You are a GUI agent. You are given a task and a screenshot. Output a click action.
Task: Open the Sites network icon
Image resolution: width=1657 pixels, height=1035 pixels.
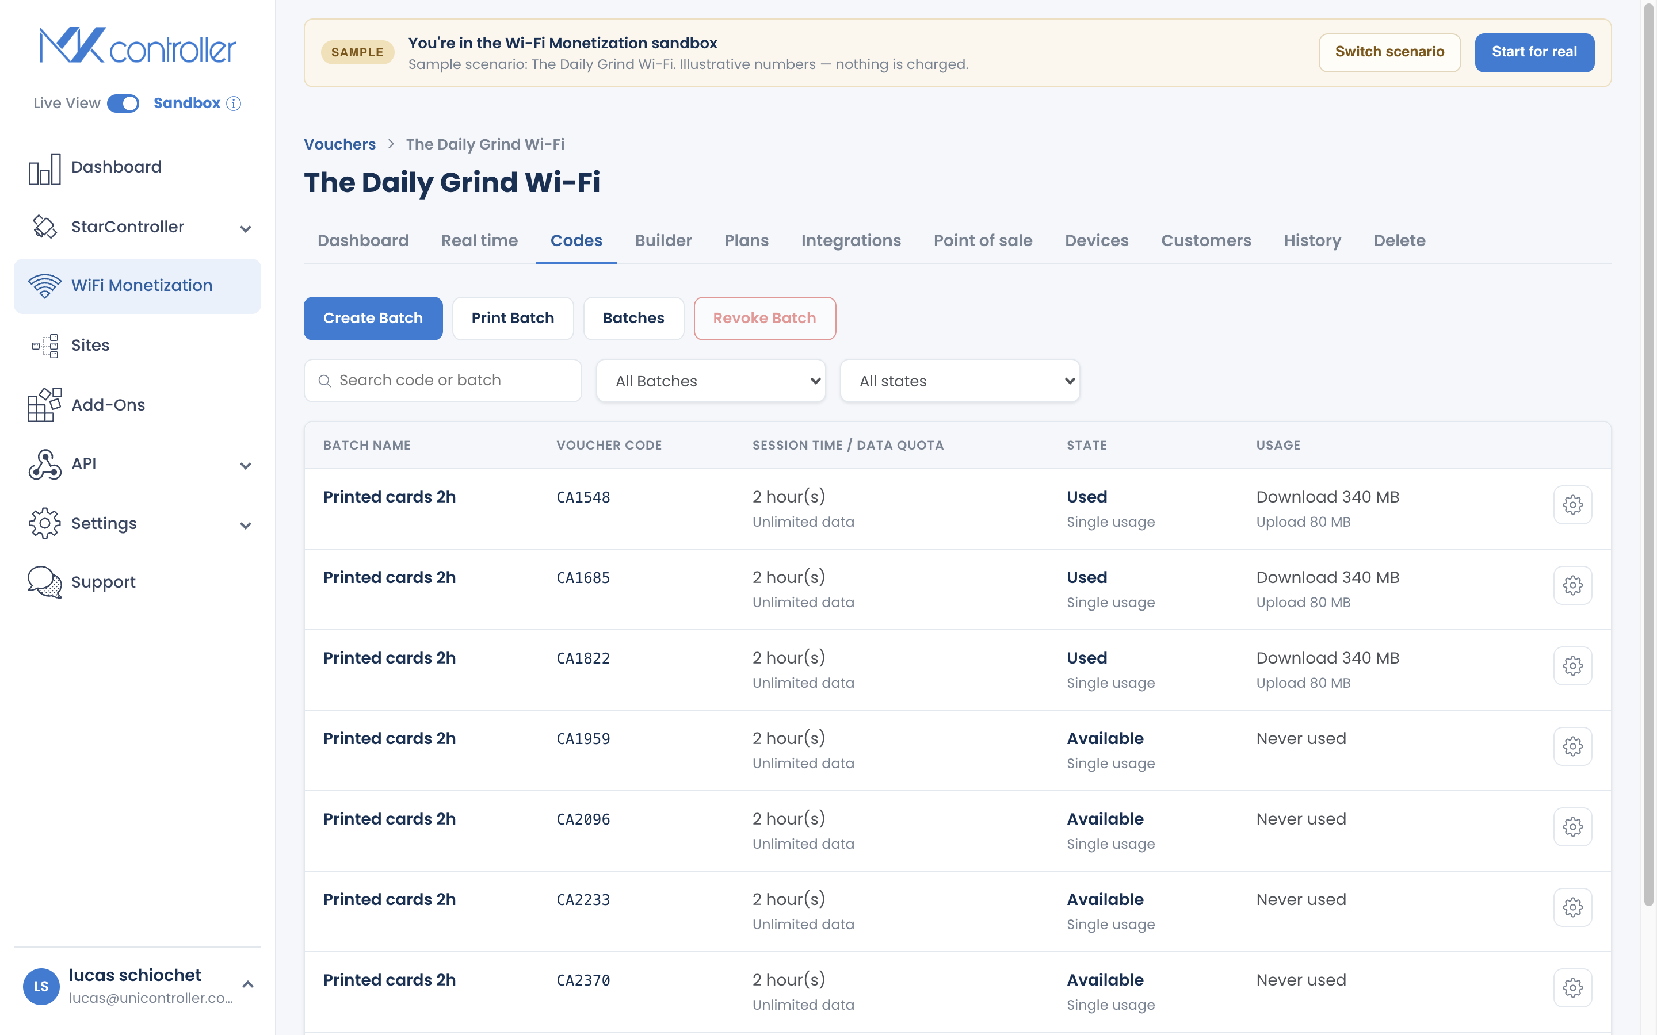click(44, 346)
